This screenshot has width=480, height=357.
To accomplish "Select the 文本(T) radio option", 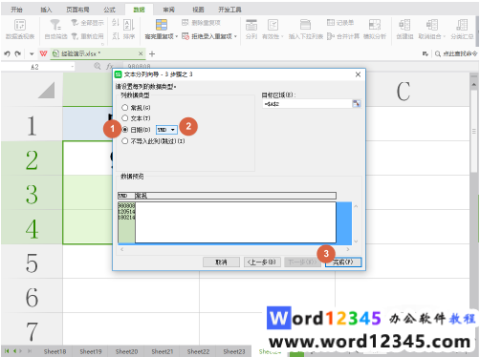I will pyautogui.click(x=125, y=118).
